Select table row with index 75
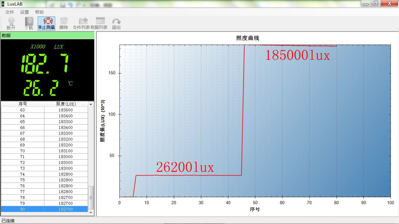 44,180
